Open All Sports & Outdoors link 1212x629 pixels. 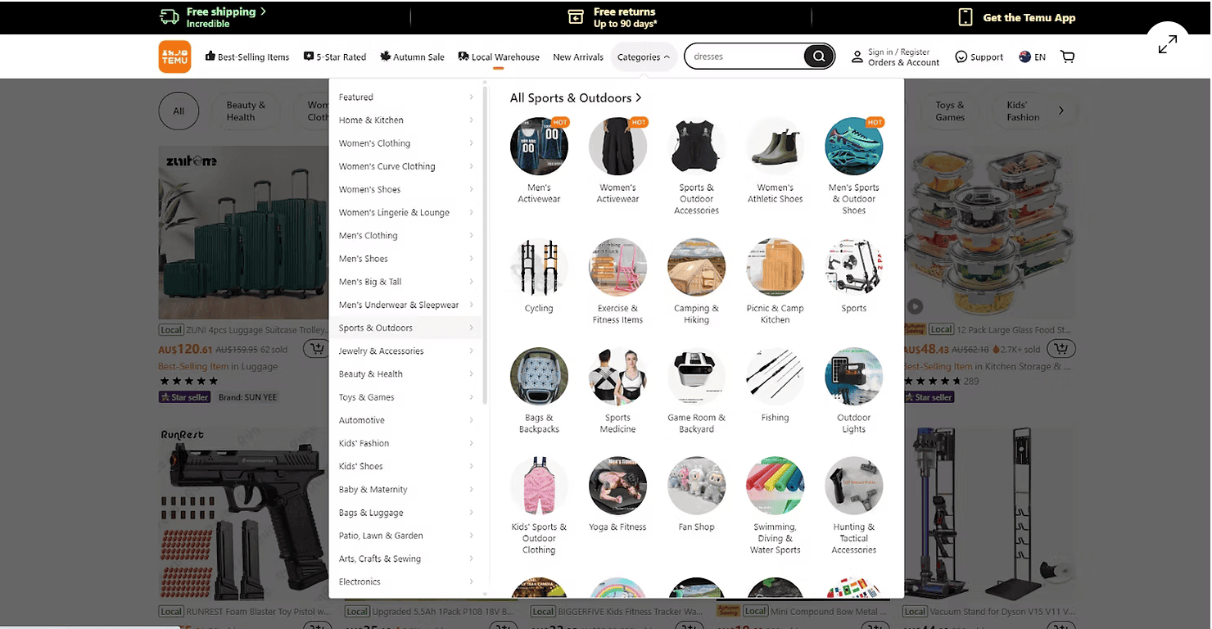point(576,98)
